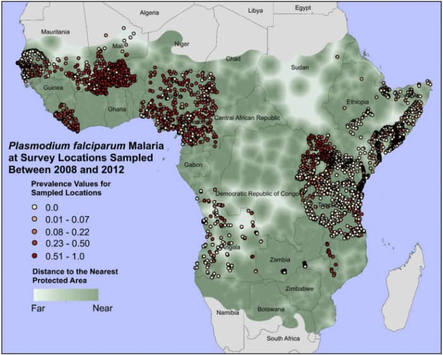Select the Angola label
The image size is (443, 355).
click(x=232, y=247)
